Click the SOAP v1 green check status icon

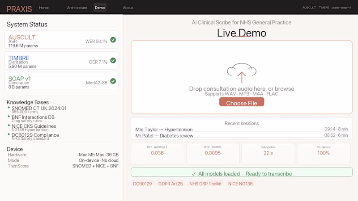(x=113, y=81)
